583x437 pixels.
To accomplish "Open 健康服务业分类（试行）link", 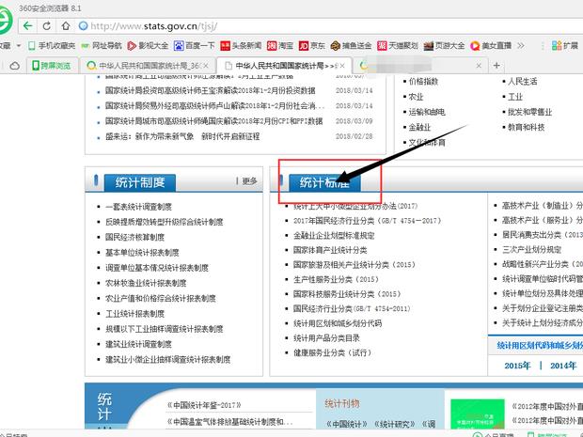I will point(332,352).
